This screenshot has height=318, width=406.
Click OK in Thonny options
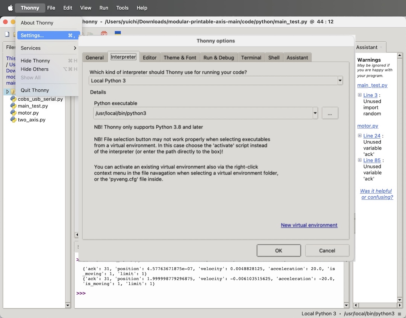tap(279, 250)
